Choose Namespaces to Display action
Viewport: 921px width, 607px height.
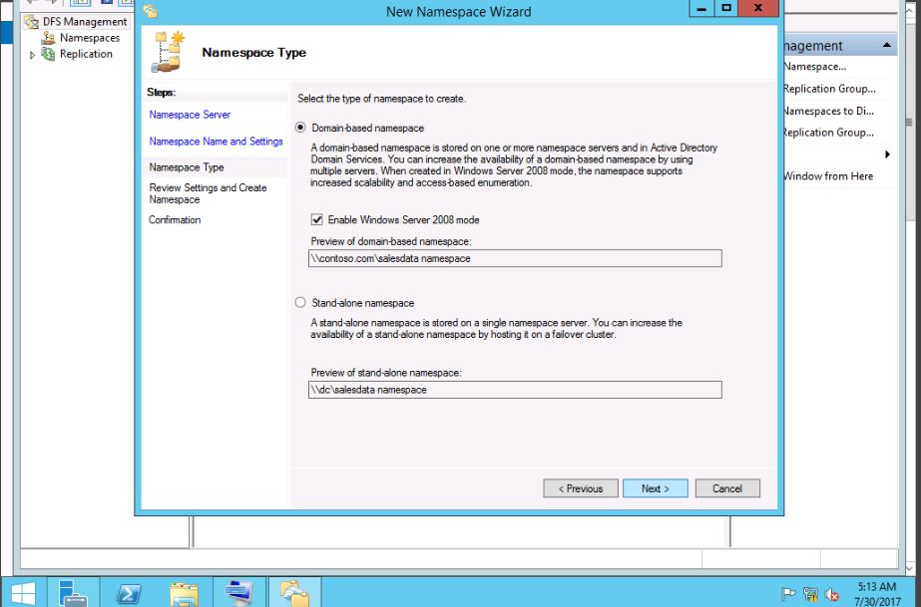(x=829, y=111)
